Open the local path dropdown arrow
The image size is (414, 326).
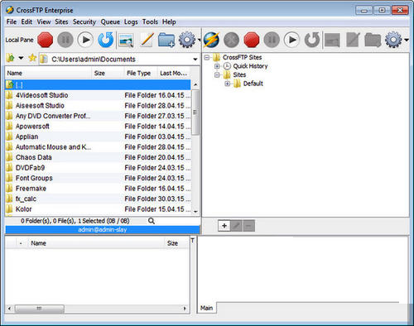[x=195, y=60]
